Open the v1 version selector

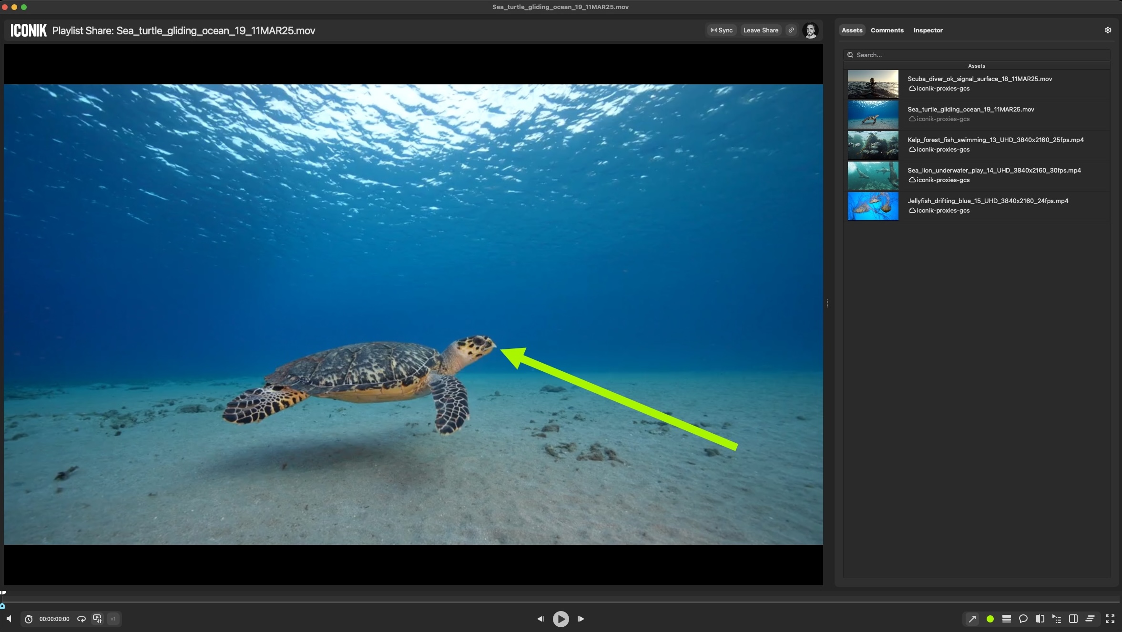coord(113,619)
